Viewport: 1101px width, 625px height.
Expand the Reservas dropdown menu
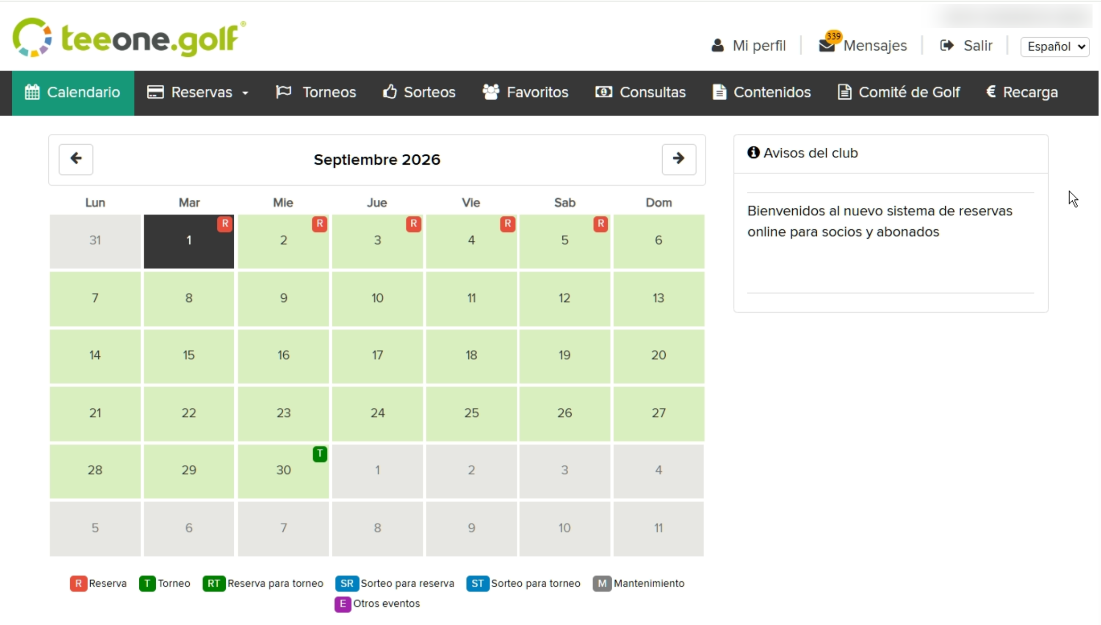(198, 92)
